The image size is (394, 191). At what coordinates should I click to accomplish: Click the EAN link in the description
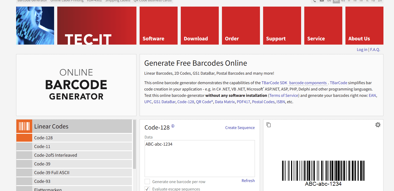(x=372, y=96)
